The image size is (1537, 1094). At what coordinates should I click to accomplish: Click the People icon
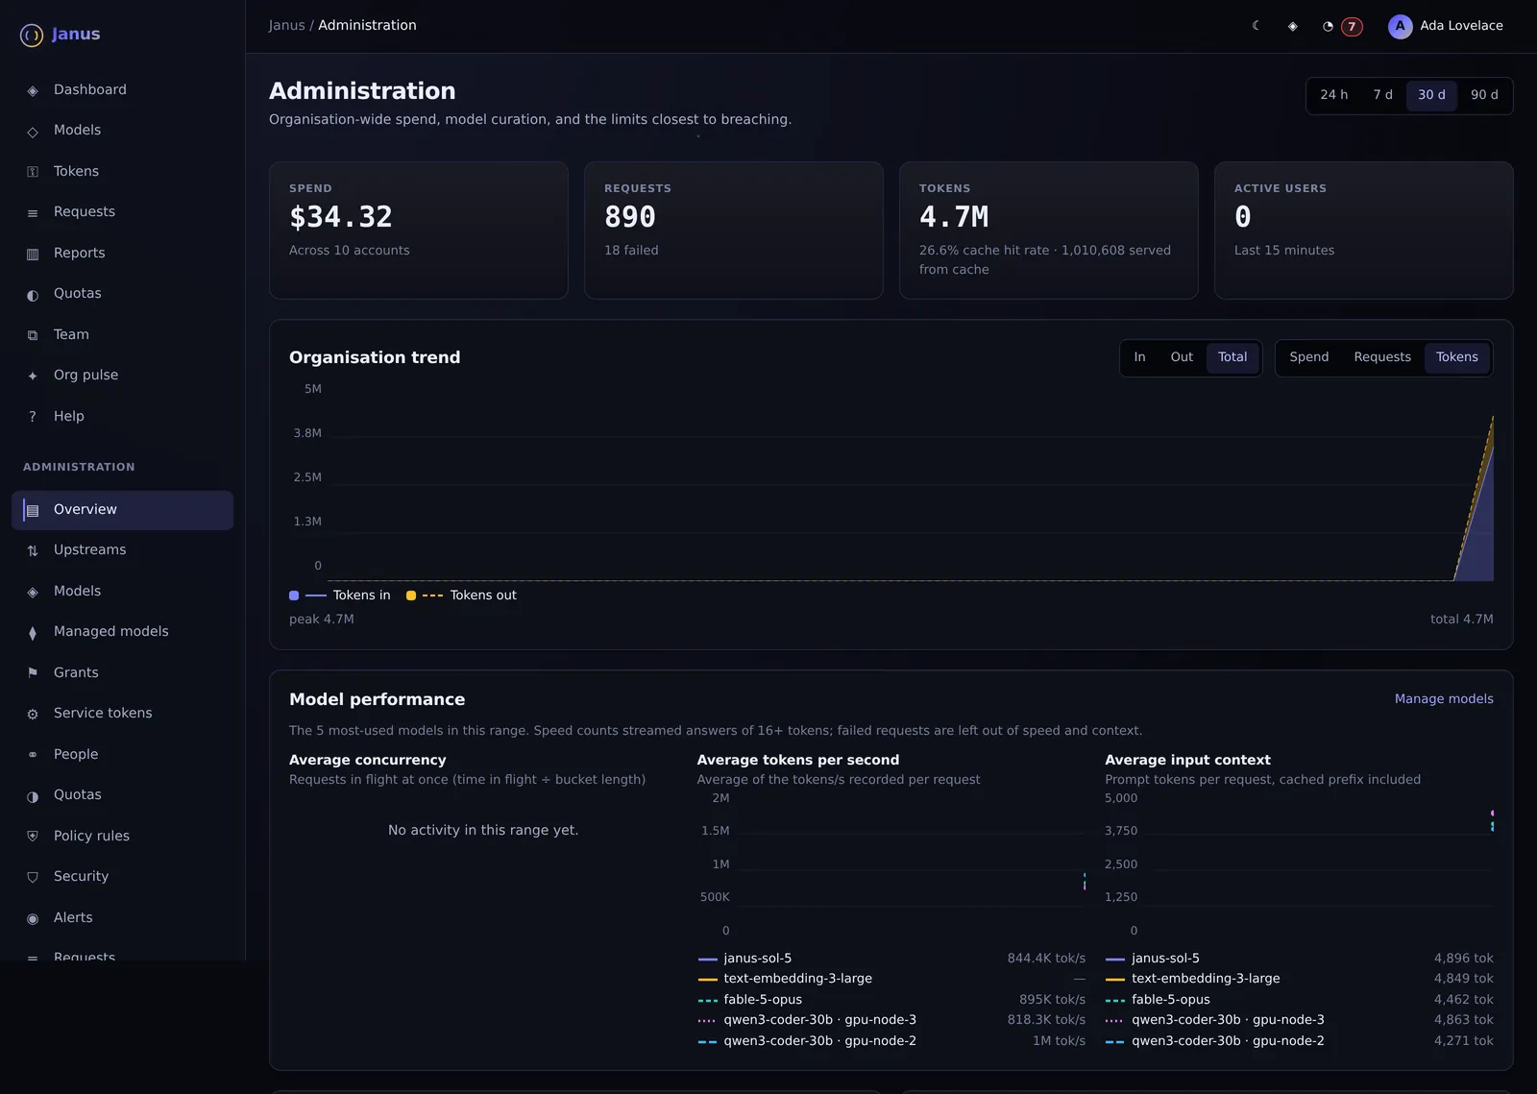[x=33, y=755]
